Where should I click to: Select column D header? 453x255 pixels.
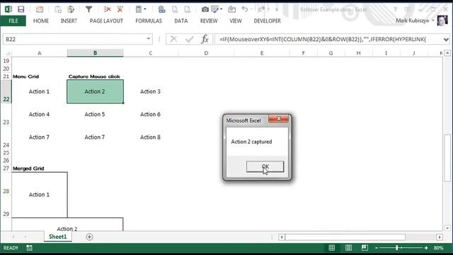206,53
